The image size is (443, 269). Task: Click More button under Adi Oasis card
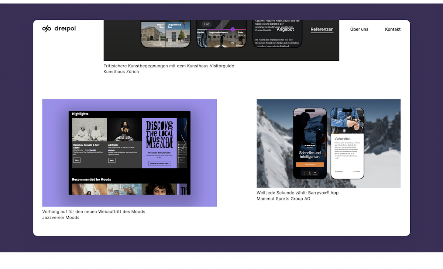click(111, 160)
